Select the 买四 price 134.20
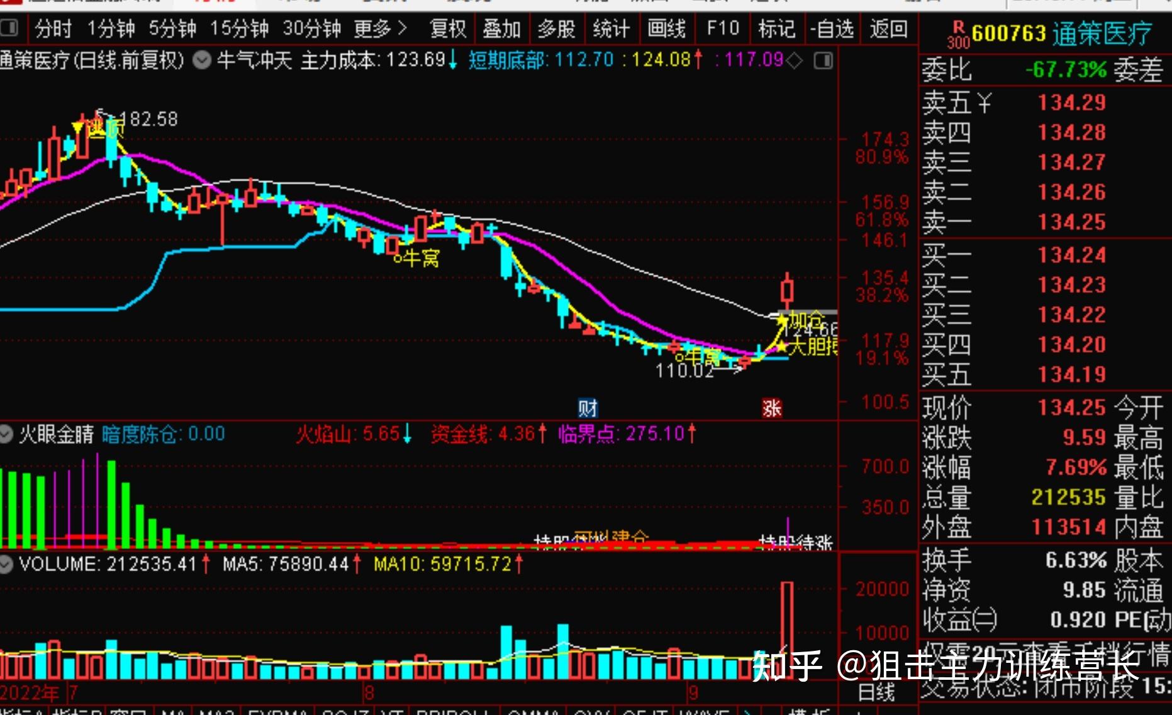The height and width of the screenshot is (715, 1172). pyautogui.click(x=1072, y=345)
